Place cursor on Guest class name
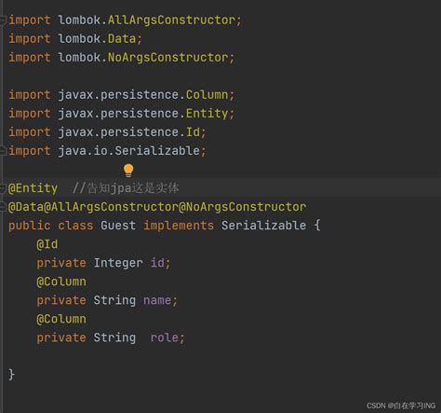This screenshot has width=441, height=413. coord(118,226)
